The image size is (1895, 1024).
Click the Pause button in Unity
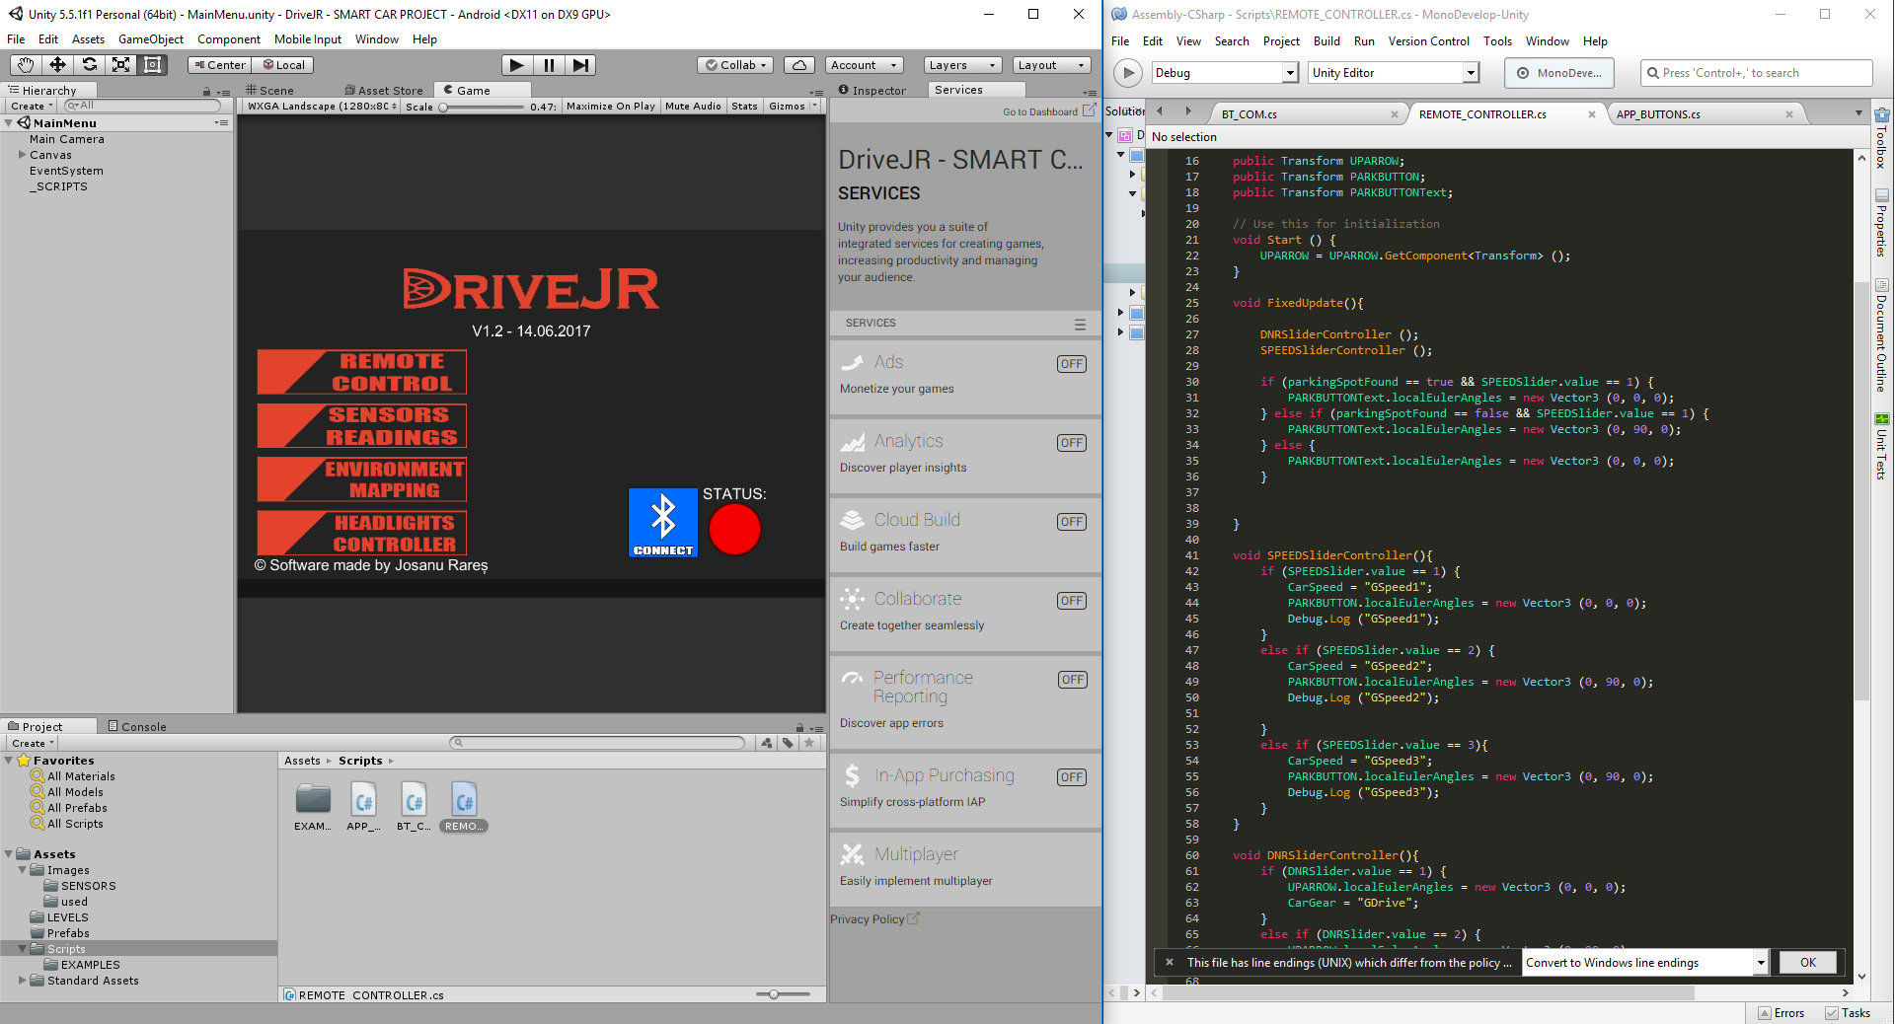[549, 65]
